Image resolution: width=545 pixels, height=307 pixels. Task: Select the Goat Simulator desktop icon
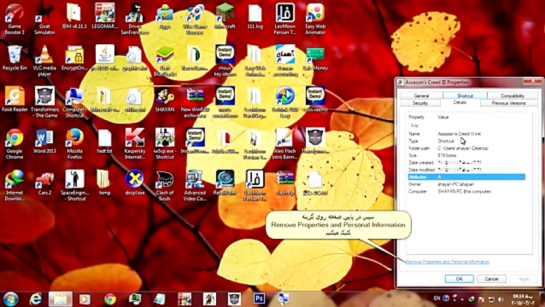point(44,19)
